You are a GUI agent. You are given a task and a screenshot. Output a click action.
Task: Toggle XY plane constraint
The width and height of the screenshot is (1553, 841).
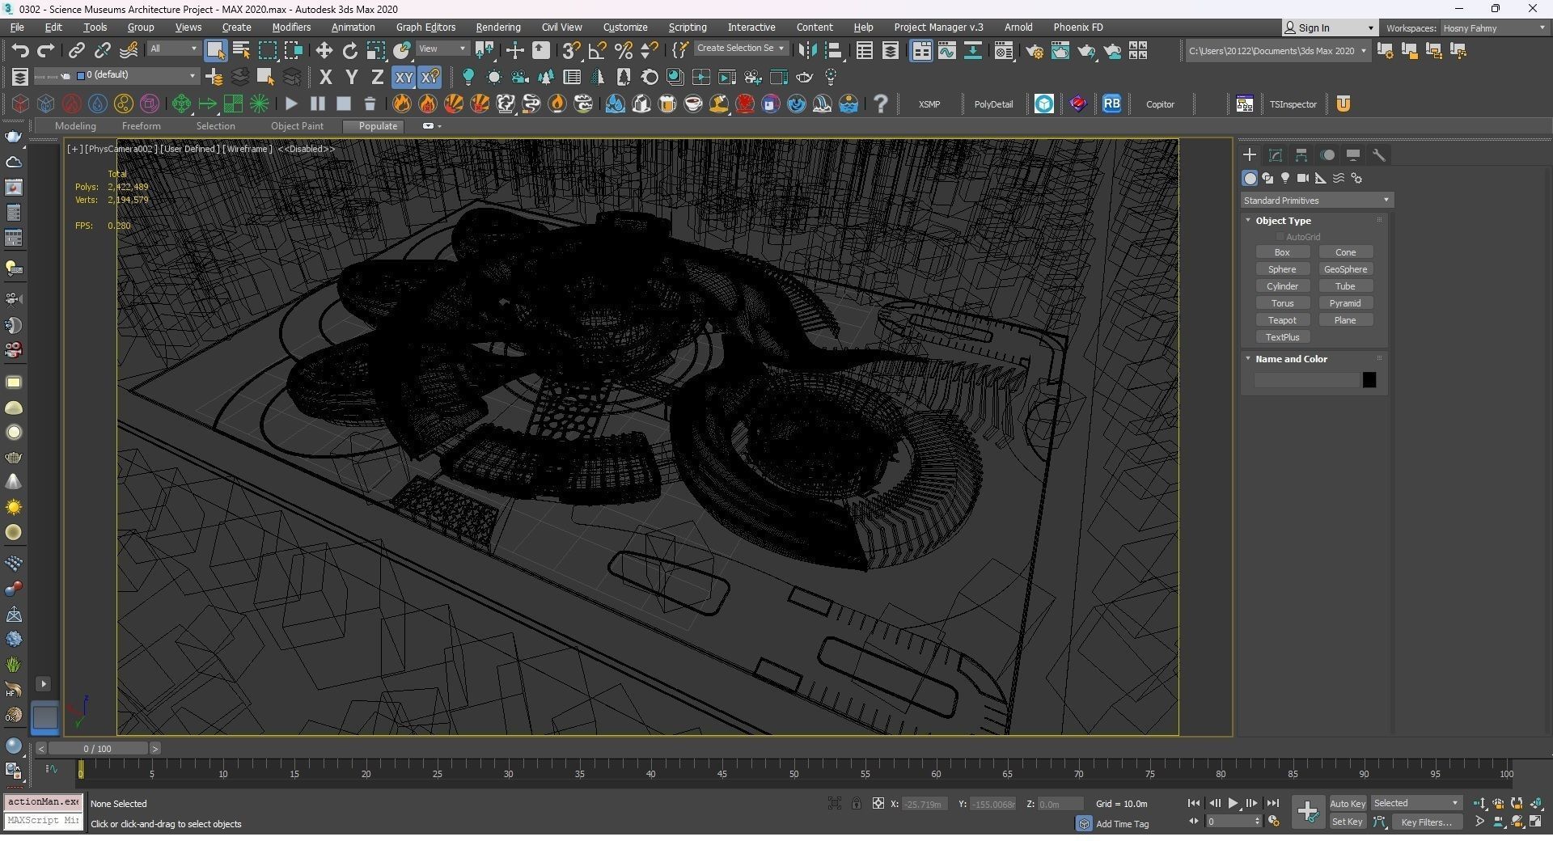click(404, 78)
